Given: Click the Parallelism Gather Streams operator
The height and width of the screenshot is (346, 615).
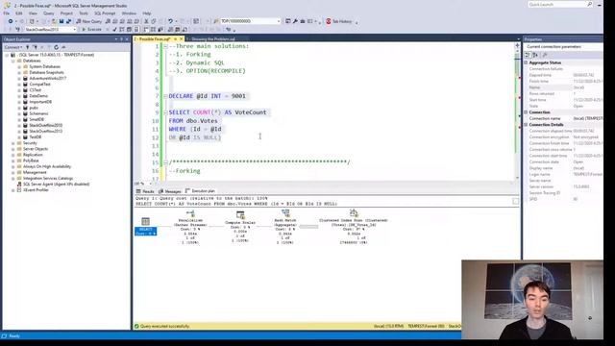Looking at the screenshot, I should pos(190,227).
